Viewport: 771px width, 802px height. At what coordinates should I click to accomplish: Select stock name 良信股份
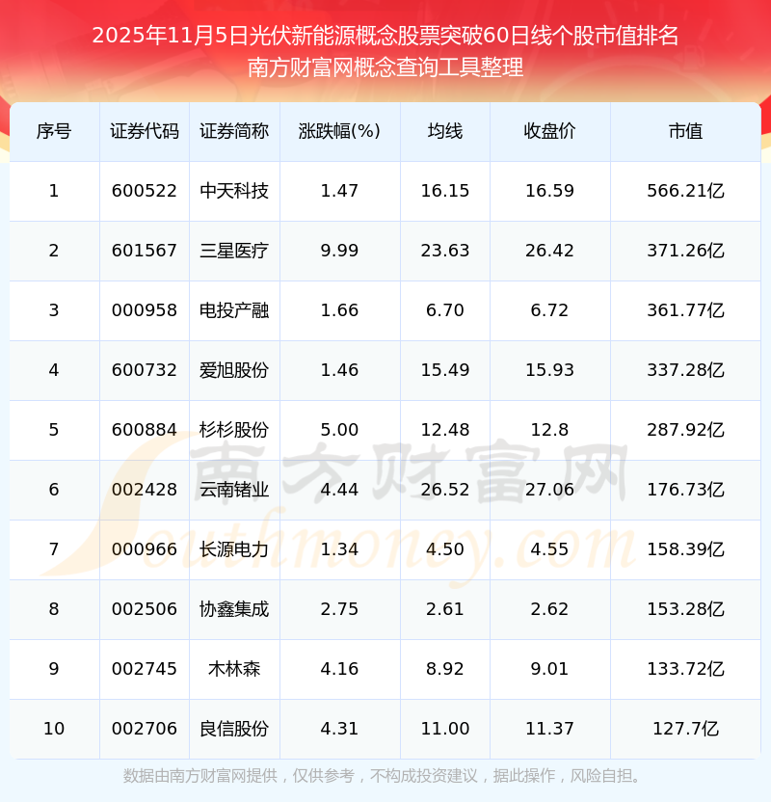pyautogui.click(x=234, y=730)
